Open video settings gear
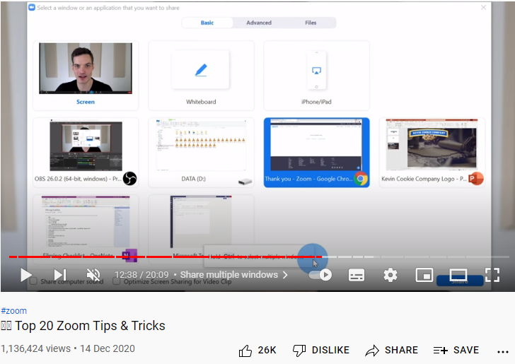515x364 pixels. coord(390,275)
